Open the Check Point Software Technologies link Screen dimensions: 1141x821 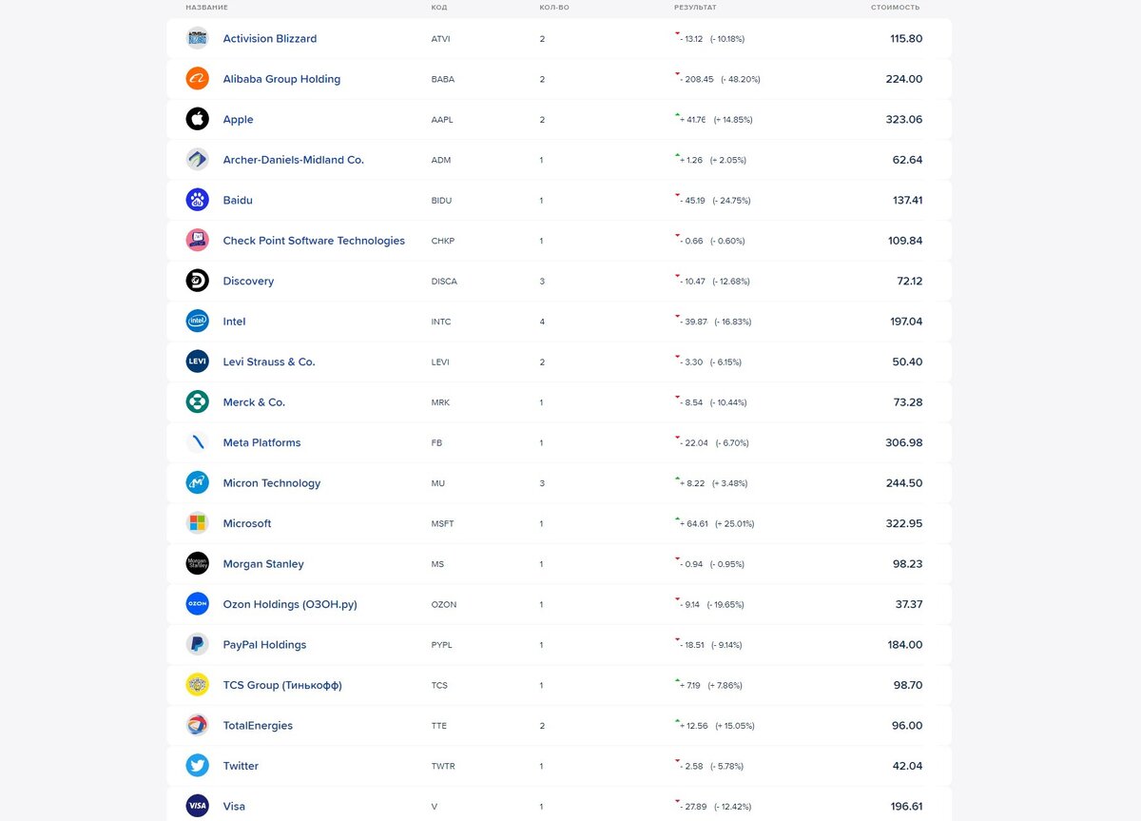click(314, 241)
